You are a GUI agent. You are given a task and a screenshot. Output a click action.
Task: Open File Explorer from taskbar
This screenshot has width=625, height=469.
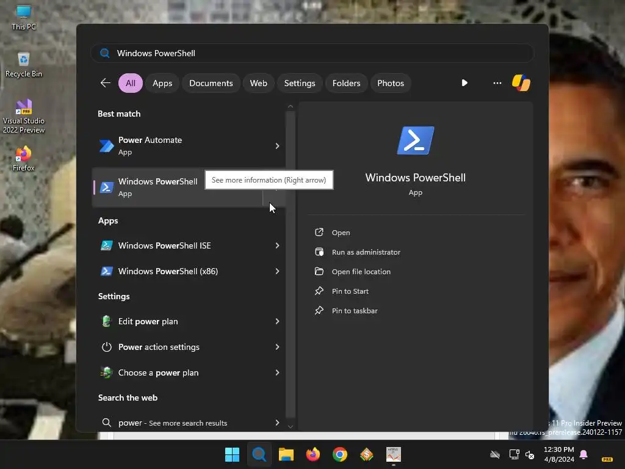pos(286,454)
